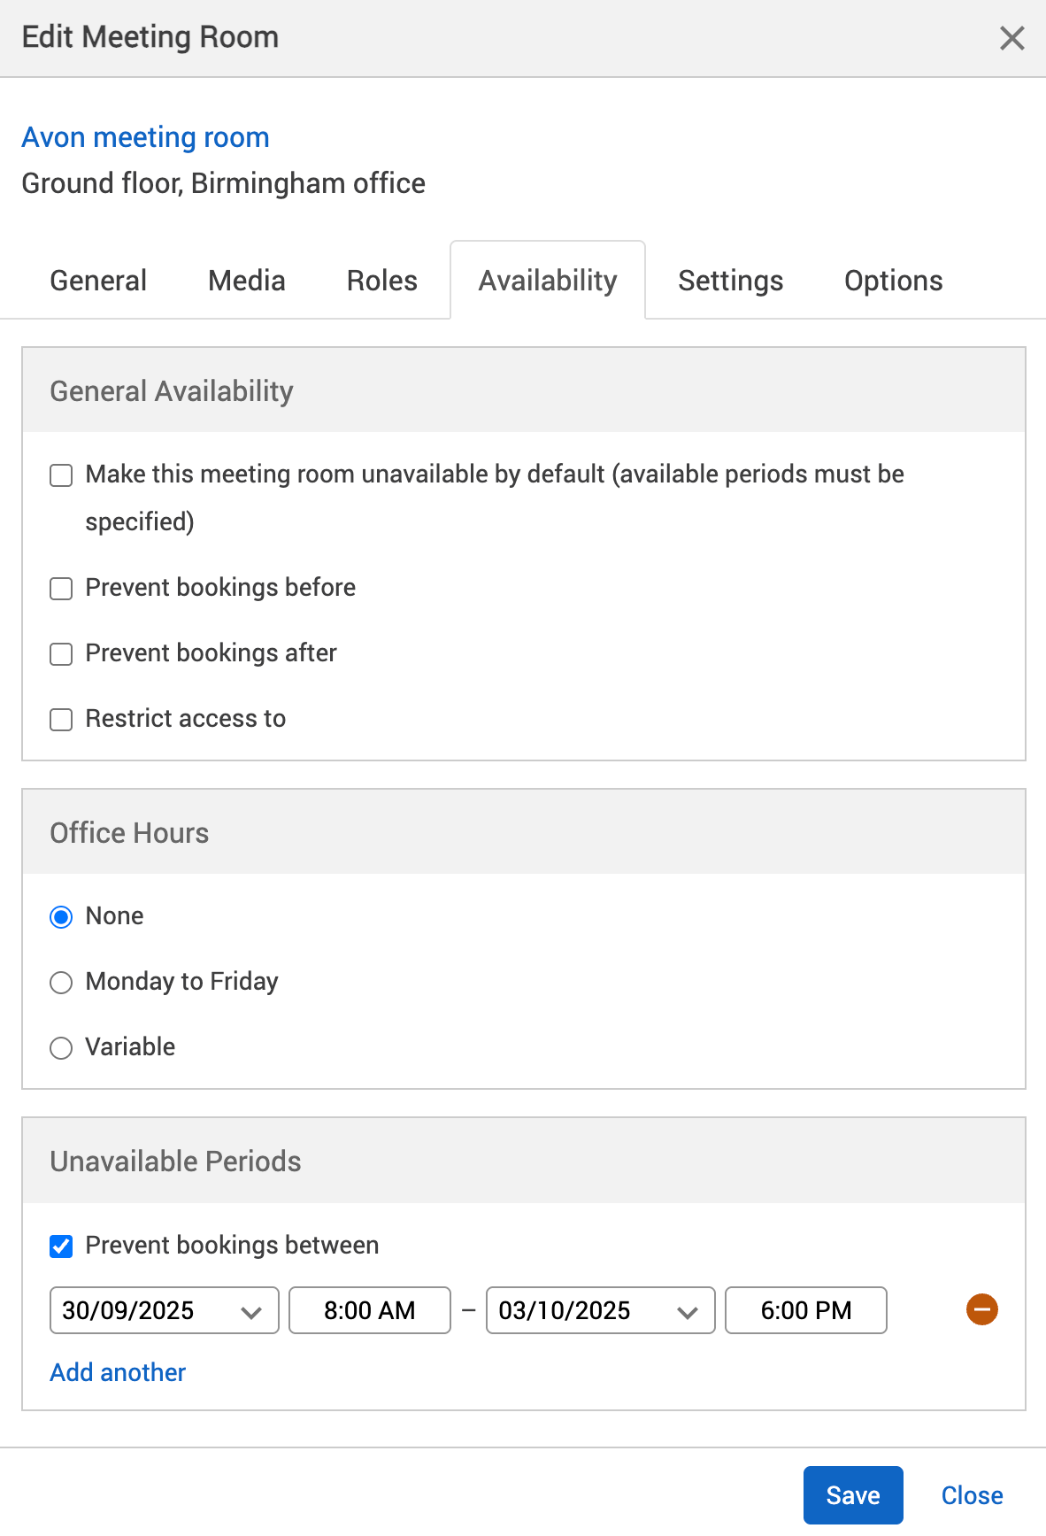The width and height of the screenshot is (1046, 1536).
Task: Open the Media tab
Action: tap(246, 280)
